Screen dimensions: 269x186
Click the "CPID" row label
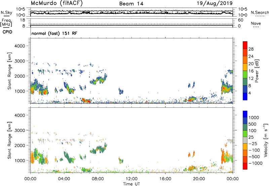tap(7, 32)
